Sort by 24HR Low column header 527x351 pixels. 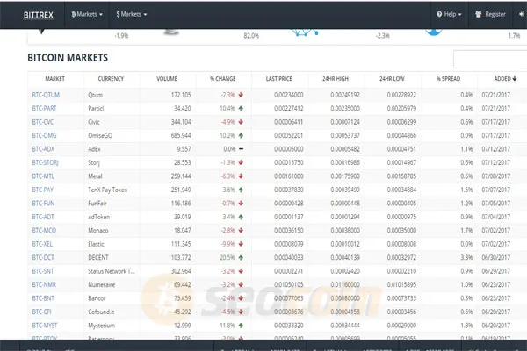[392, 79]
